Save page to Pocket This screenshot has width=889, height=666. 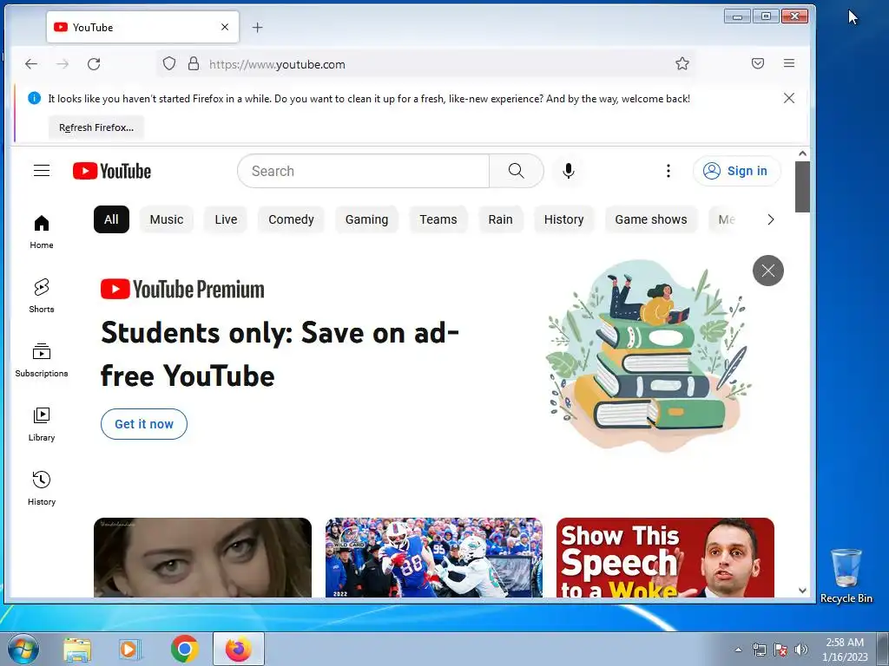click(757, 63)
